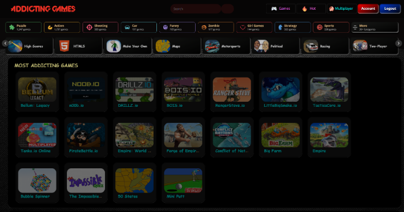This screenshot has width=404, height=212.
Task: Select the Puzzle category
Action: [x=24, y=28]
